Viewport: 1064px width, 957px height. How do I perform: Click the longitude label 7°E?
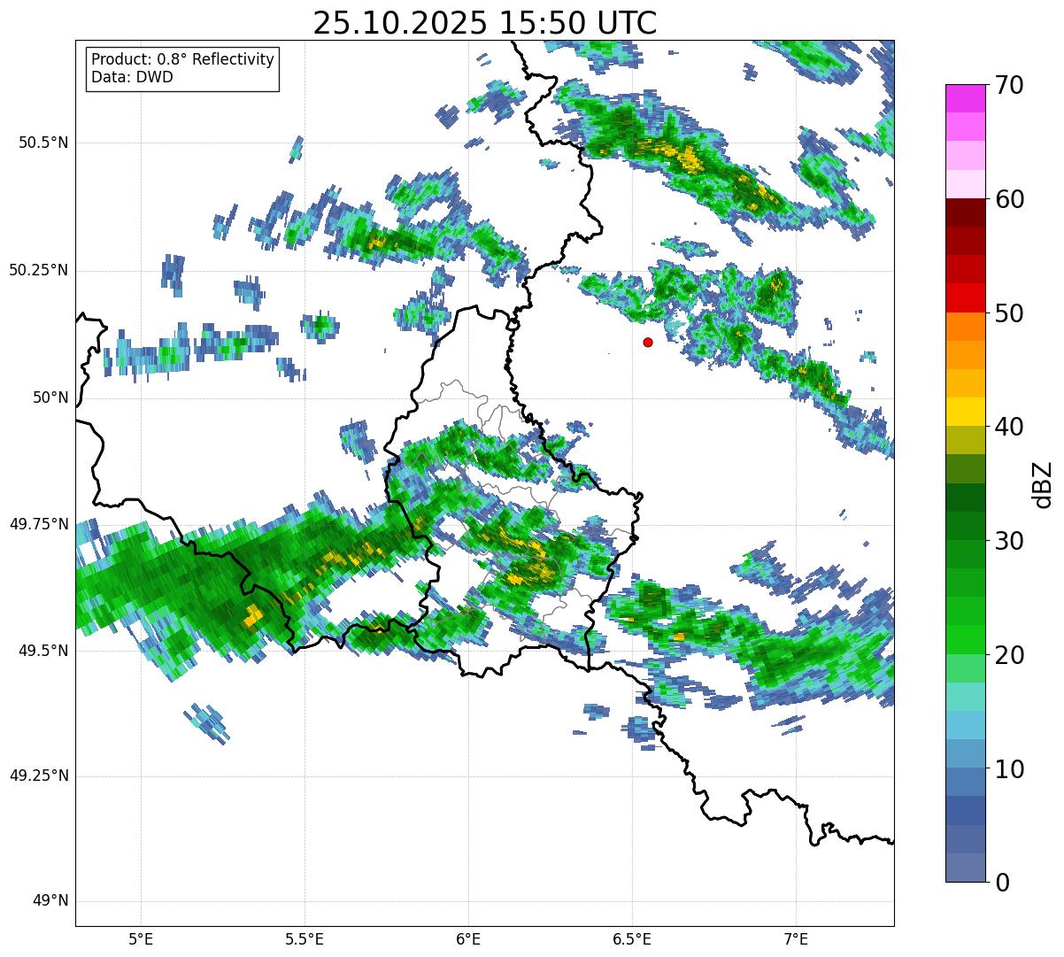pyautogui.click(x=796, y=939)
